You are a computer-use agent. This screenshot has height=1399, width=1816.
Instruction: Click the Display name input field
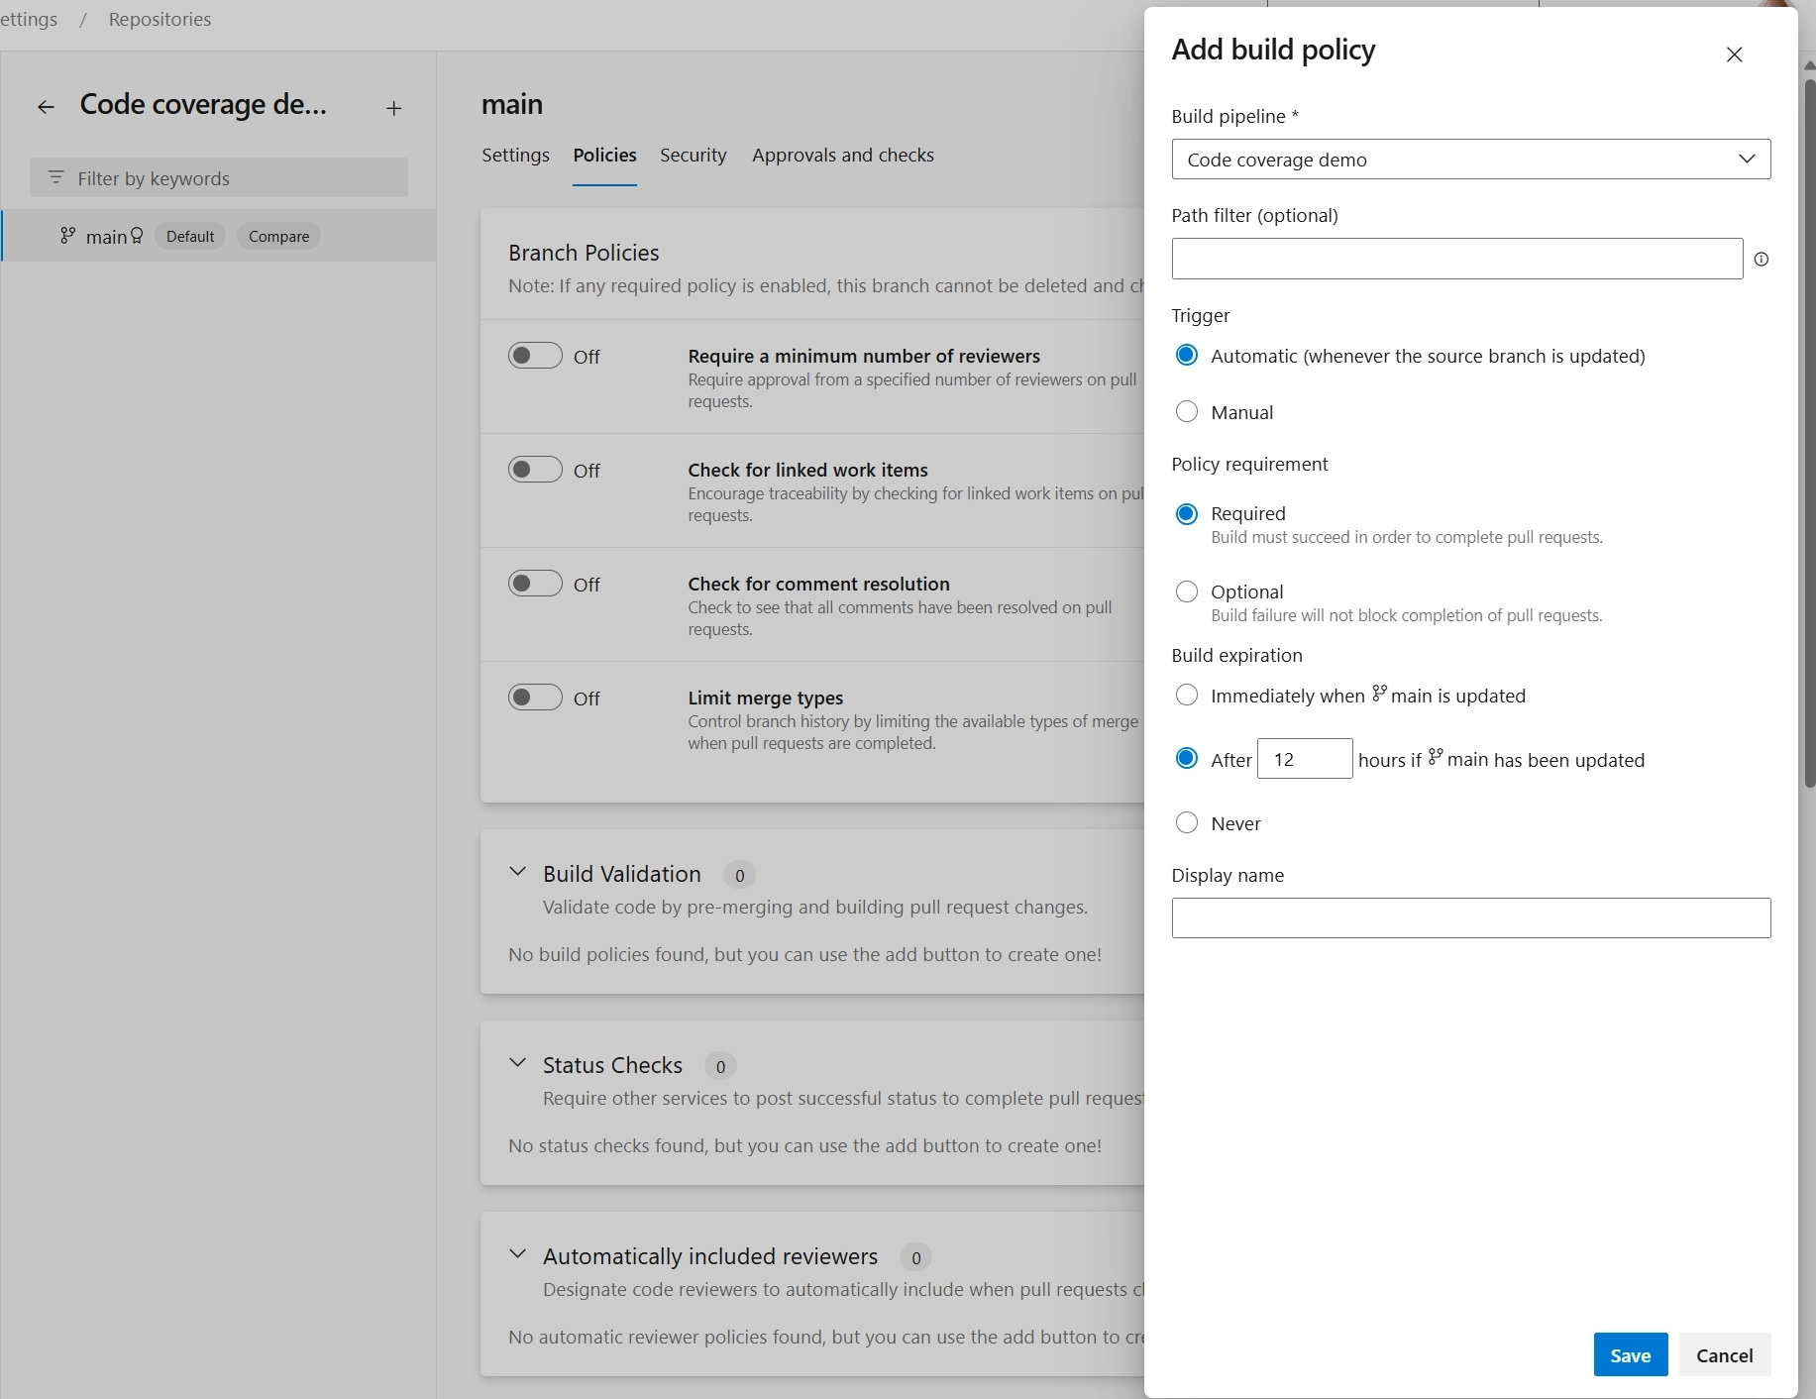point(1470,917)
